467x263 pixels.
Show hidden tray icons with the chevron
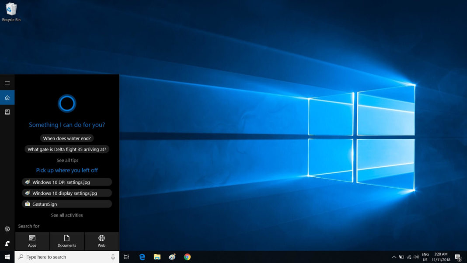point(394,257)
